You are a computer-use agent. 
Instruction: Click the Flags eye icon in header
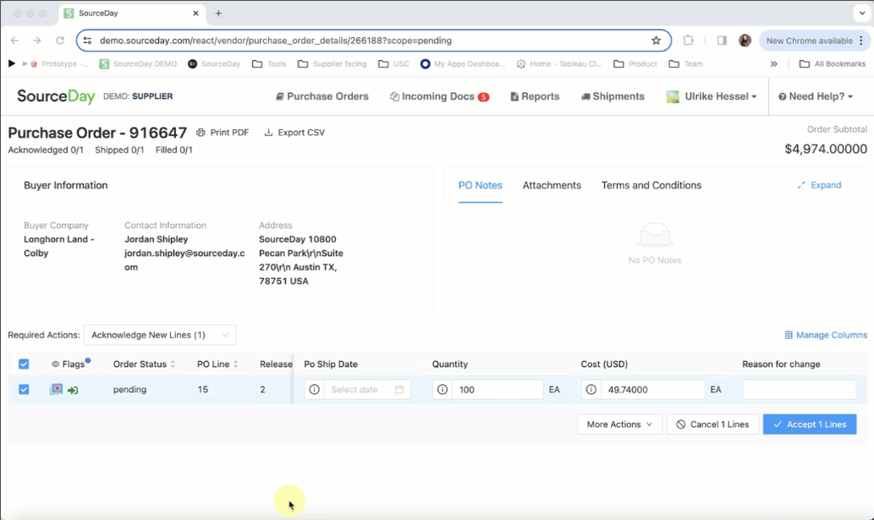[x=55, y=364]
